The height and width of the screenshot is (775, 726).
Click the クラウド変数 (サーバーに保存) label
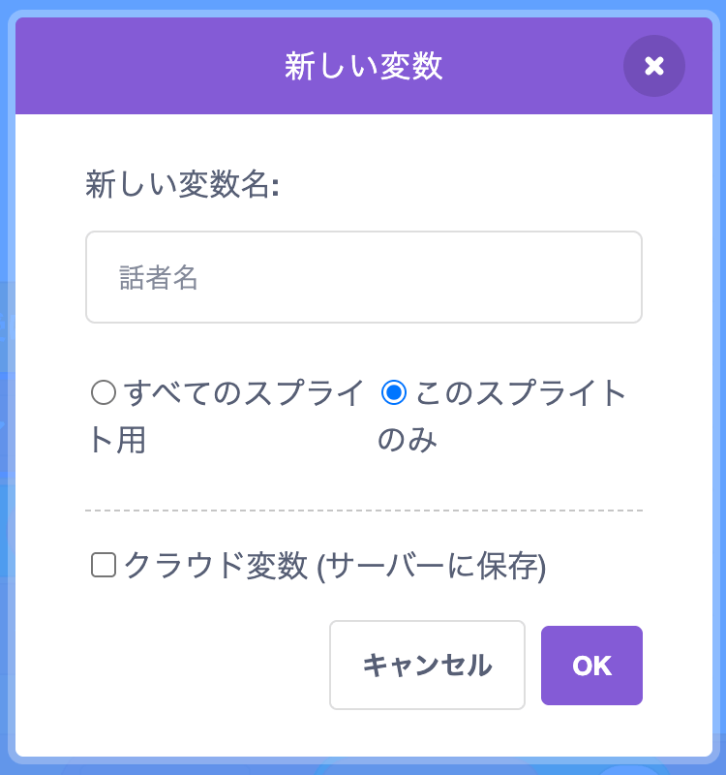pyautogui.click(x=335, y=566)
